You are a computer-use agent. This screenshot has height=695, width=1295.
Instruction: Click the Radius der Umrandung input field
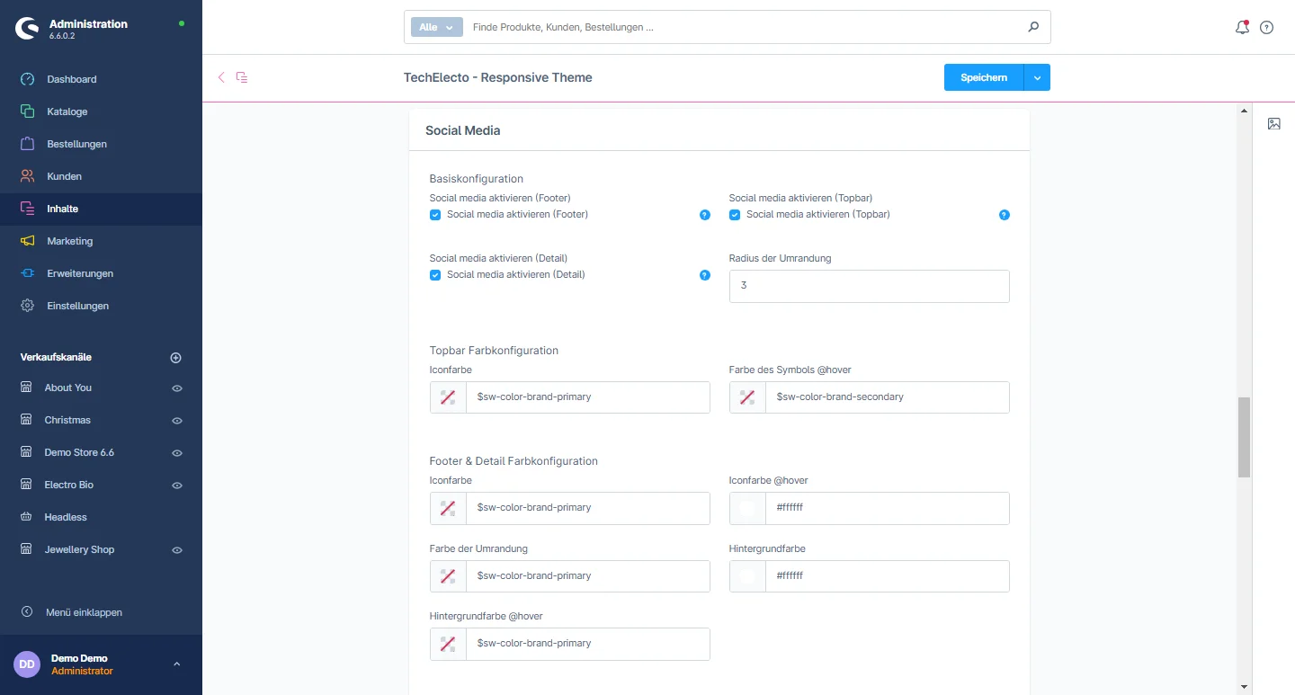point(869,286)
